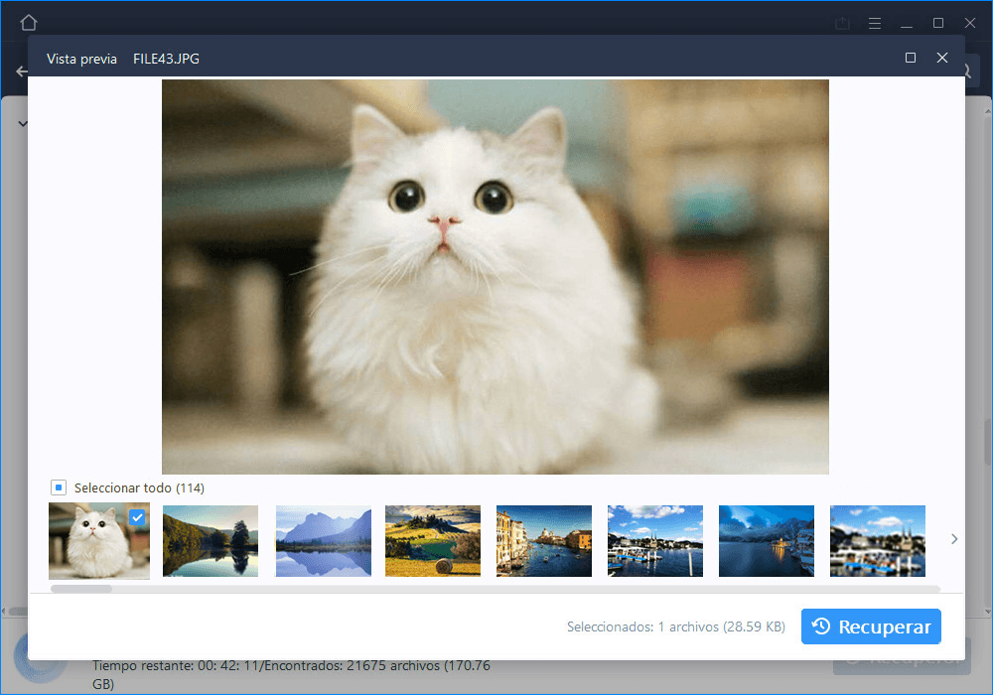
Task: Open the hamburger menu in title bar
Action: tap(875, 22)
